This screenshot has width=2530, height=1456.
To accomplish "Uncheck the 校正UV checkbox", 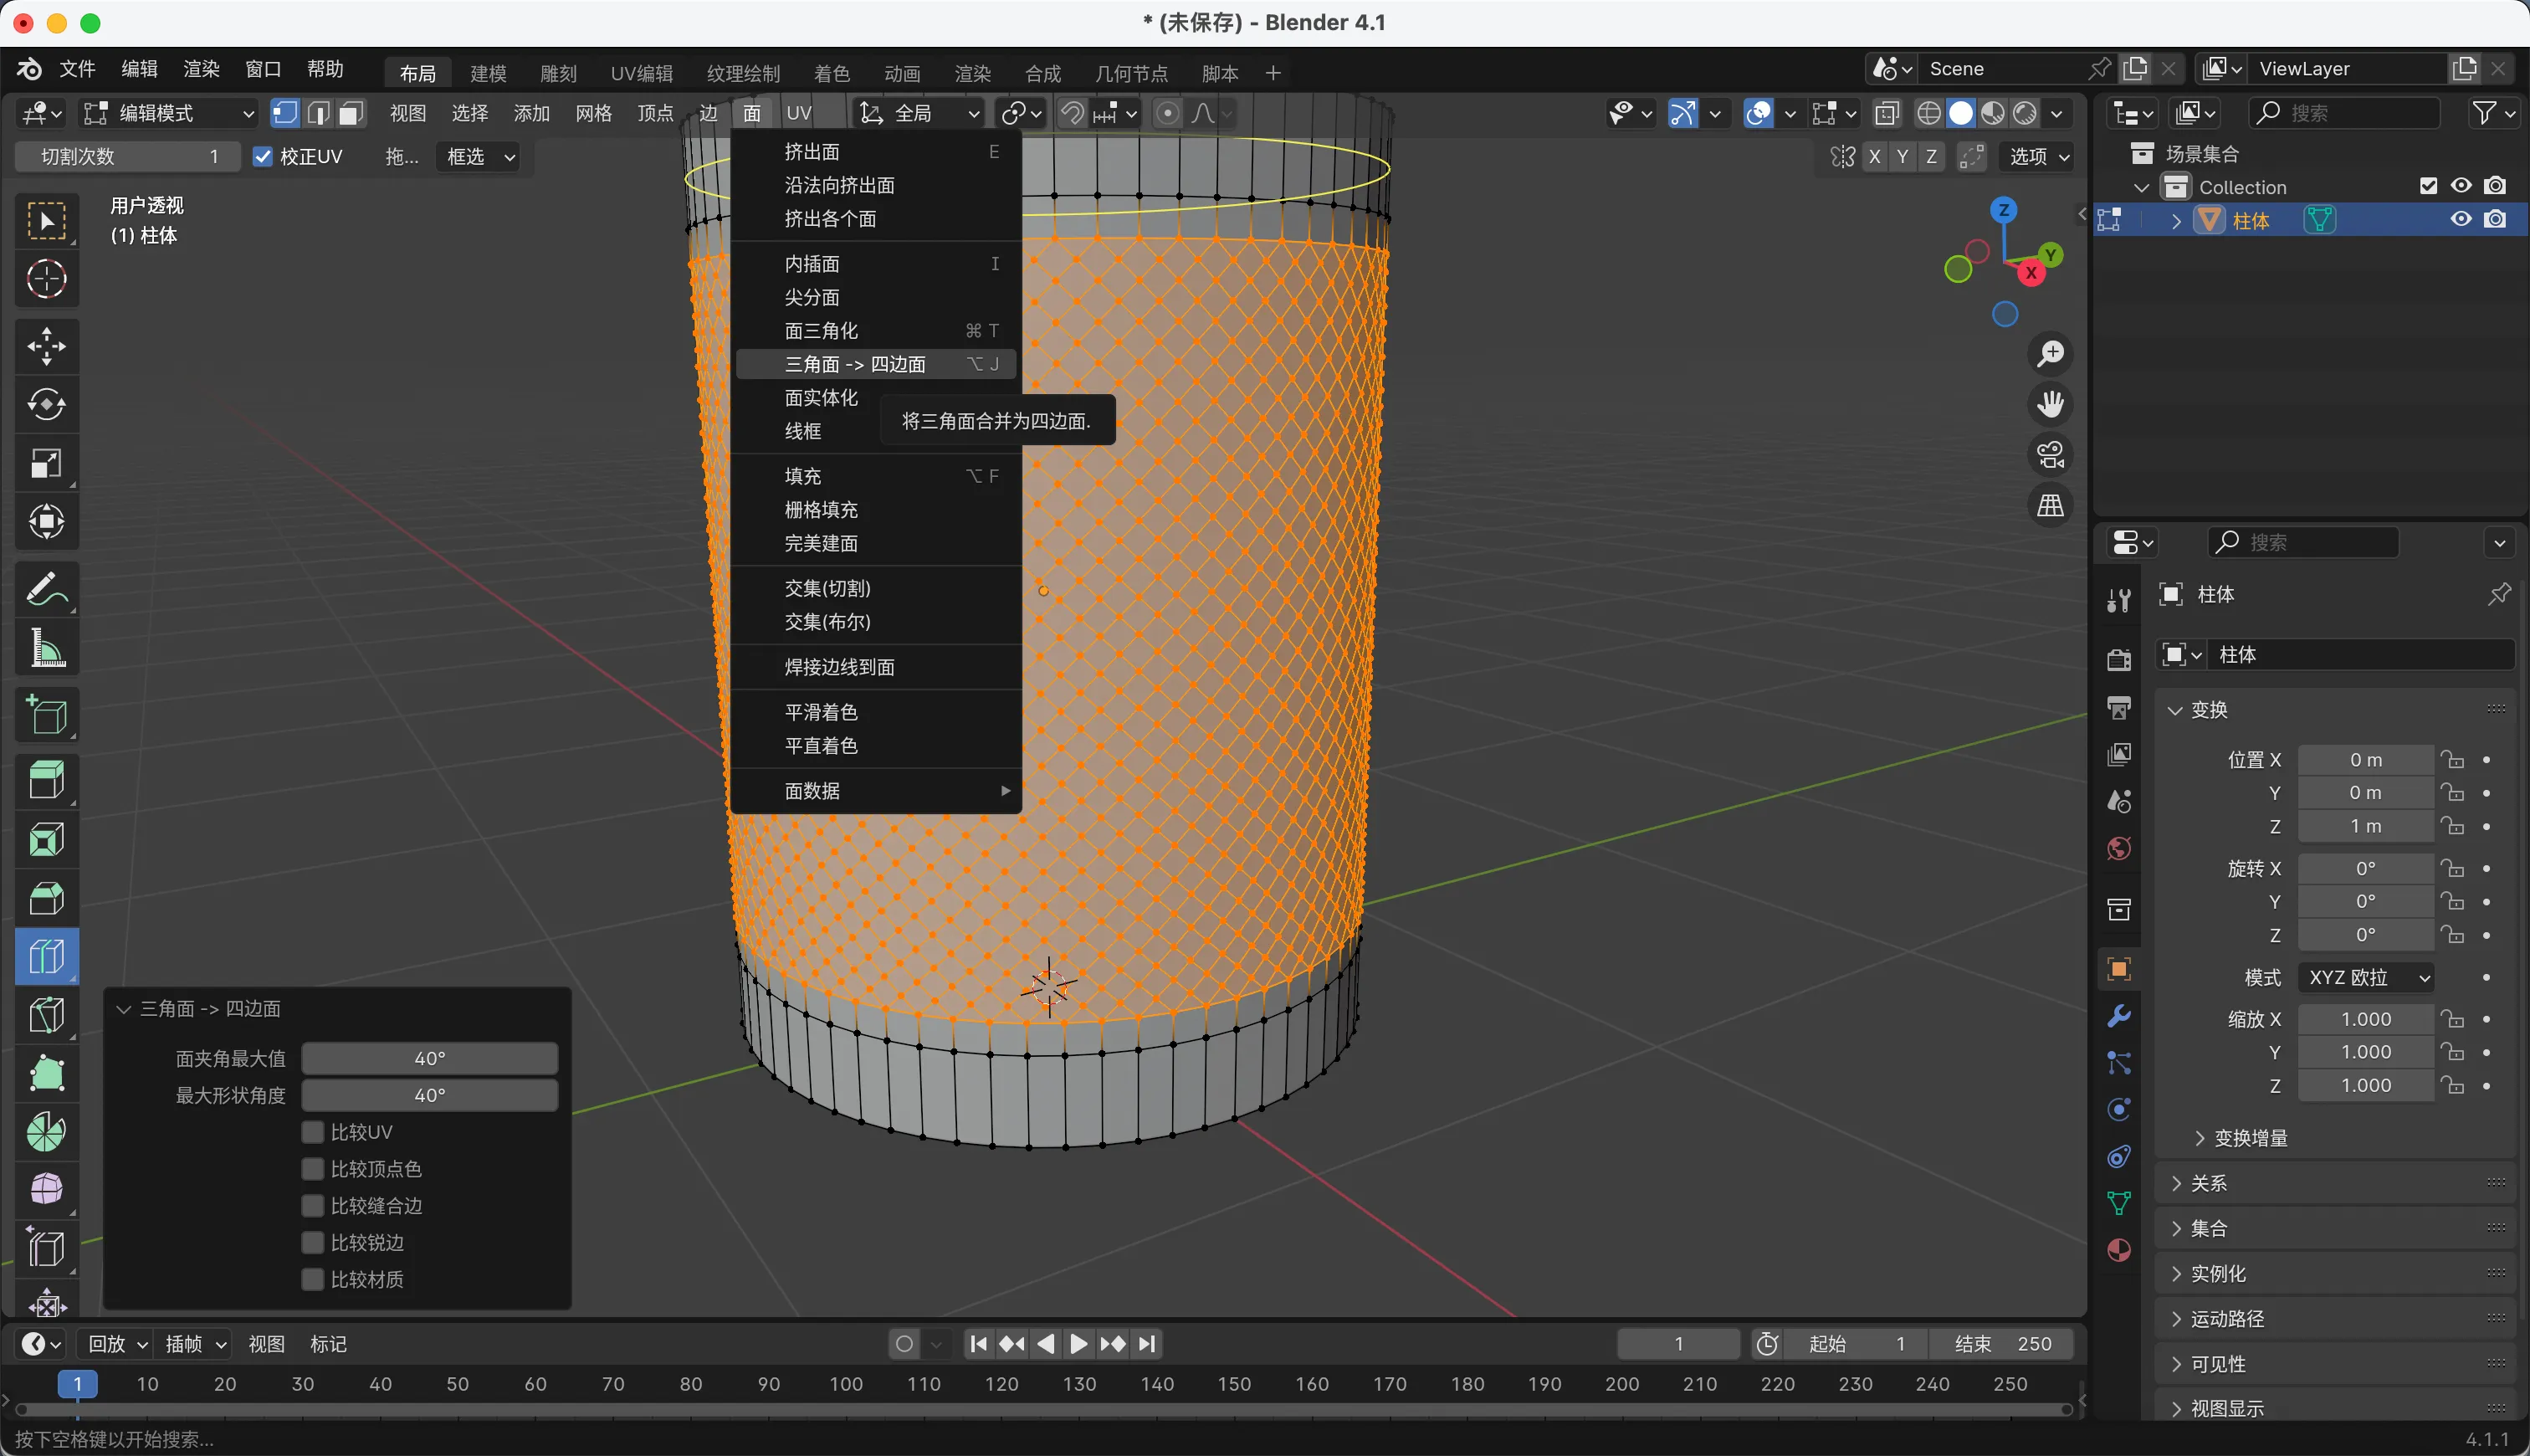I will click(x=263, y=157).
